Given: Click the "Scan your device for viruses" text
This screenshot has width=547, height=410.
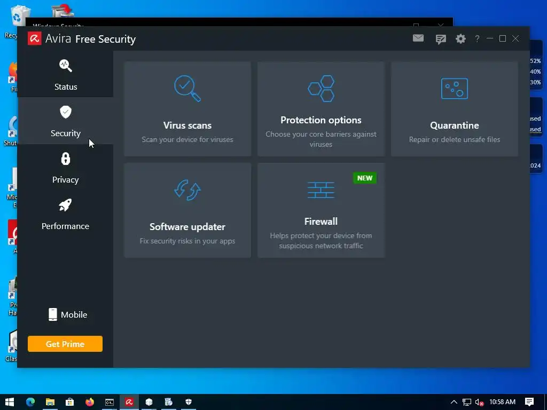Looking at the screenshot, I should [187, 139].
